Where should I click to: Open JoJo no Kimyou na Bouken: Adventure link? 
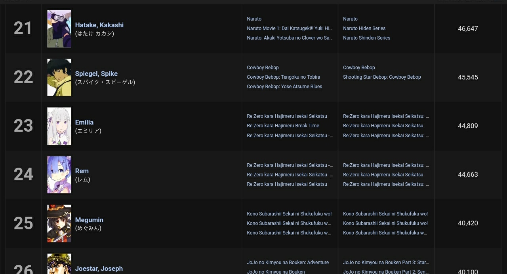(288, 263)
